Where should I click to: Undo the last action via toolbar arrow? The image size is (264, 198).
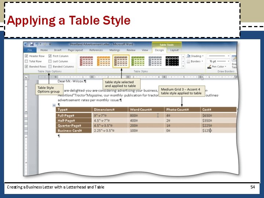(x=37, y=44)
